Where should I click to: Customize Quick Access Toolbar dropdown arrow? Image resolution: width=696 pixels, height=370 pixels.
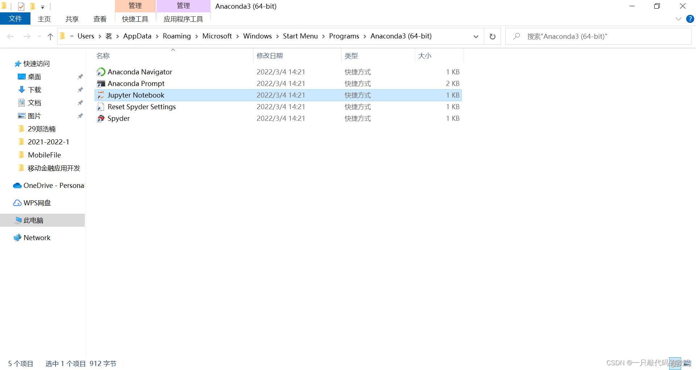pyautogui.click(x=42, y=7)
